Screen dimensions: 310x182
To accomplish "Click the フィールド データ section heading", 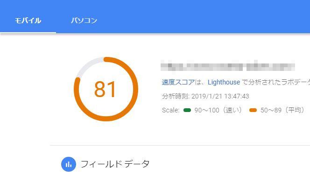I will tap(115, 164).
